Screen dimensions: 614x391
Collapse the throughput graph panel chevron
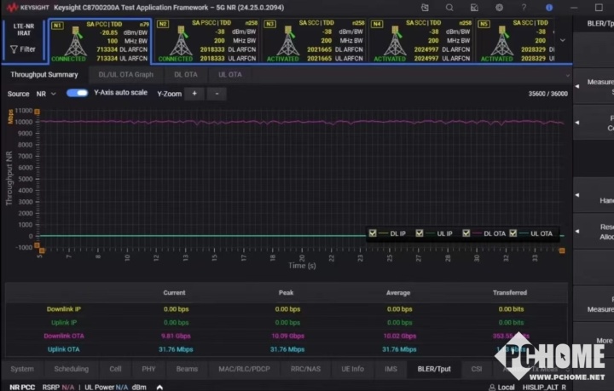pos(567,75)
